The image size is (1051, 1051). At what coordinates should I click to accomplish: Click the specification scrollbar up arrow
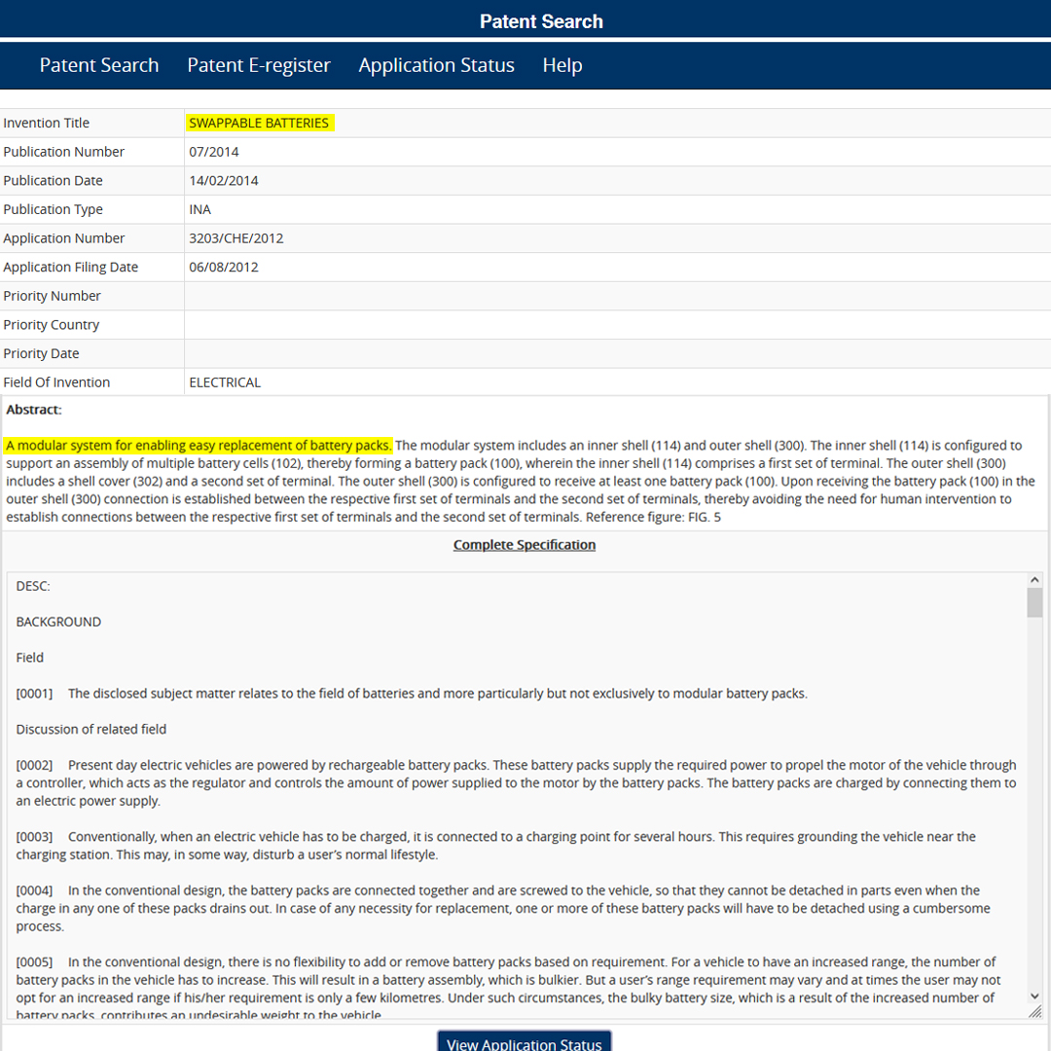(x=1034, y=580)
